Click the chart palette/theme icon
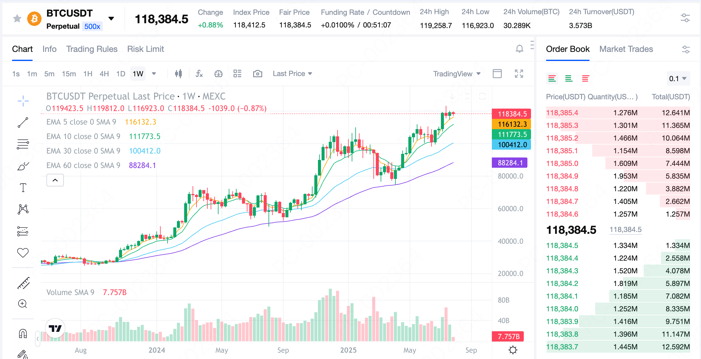The image size is (701, 359). coord(218,74)
